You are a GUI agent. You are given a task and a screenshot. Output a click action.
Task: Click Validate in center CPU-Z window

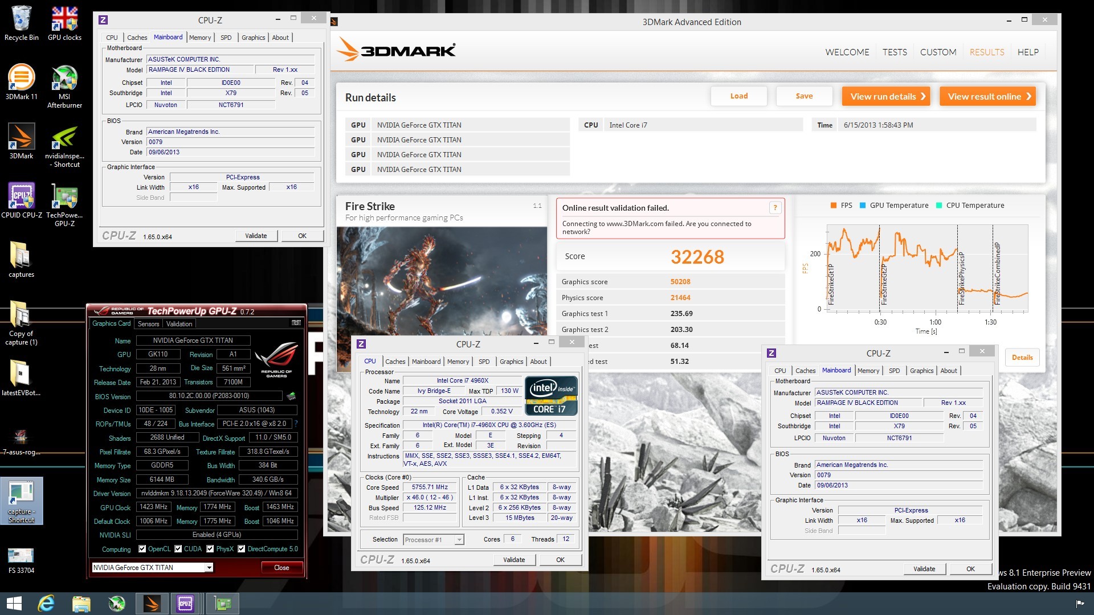coord(514,560)
